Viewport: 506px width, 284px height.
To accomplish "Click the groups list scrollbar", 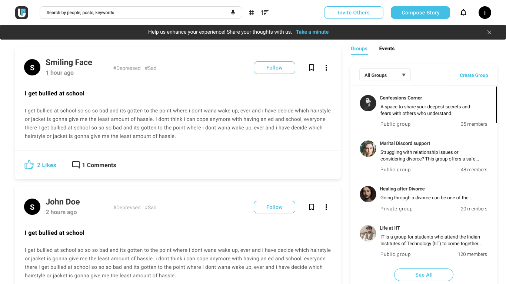I will click(x=496, y=105).
